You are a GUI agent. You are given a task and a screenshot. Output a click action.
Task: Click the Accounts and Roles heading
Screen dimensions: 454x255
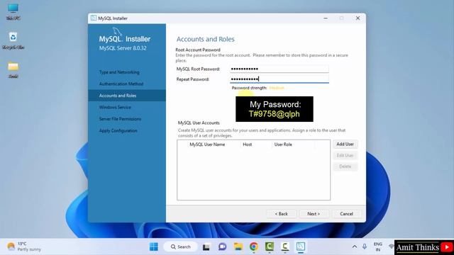point(205,39)
